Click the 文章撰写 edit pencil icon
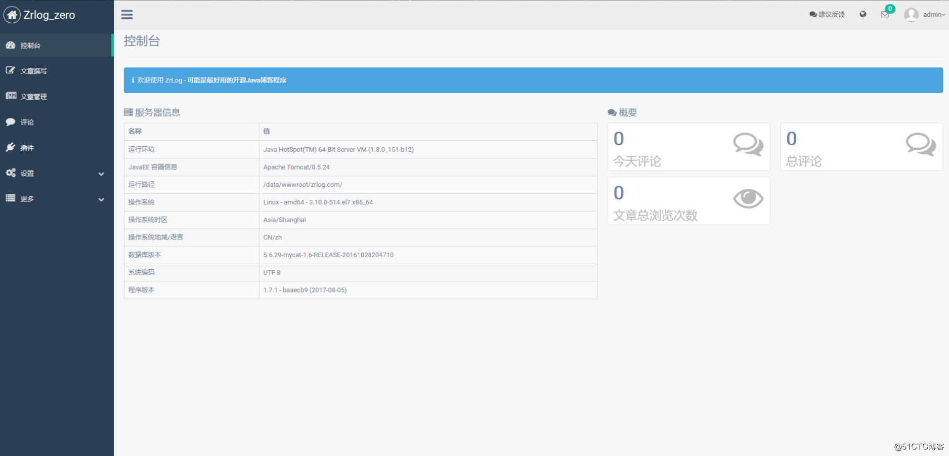Viewport: 949px width, 456px height. click(11, 70)
